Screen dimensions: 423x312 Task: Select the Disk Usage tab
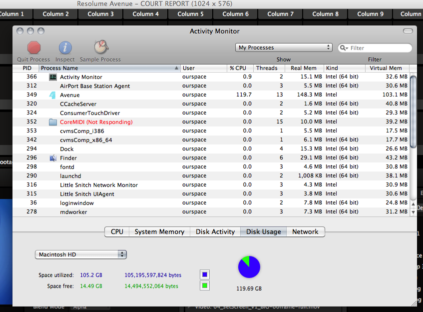[x=263, y=232]
